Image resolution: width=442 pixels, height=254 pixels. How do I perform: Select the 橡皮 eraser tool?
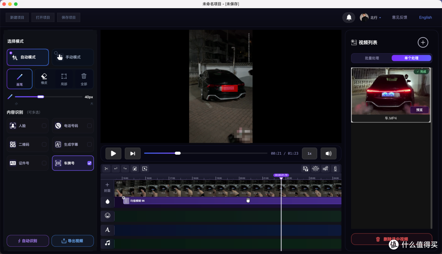pos(44,79)
